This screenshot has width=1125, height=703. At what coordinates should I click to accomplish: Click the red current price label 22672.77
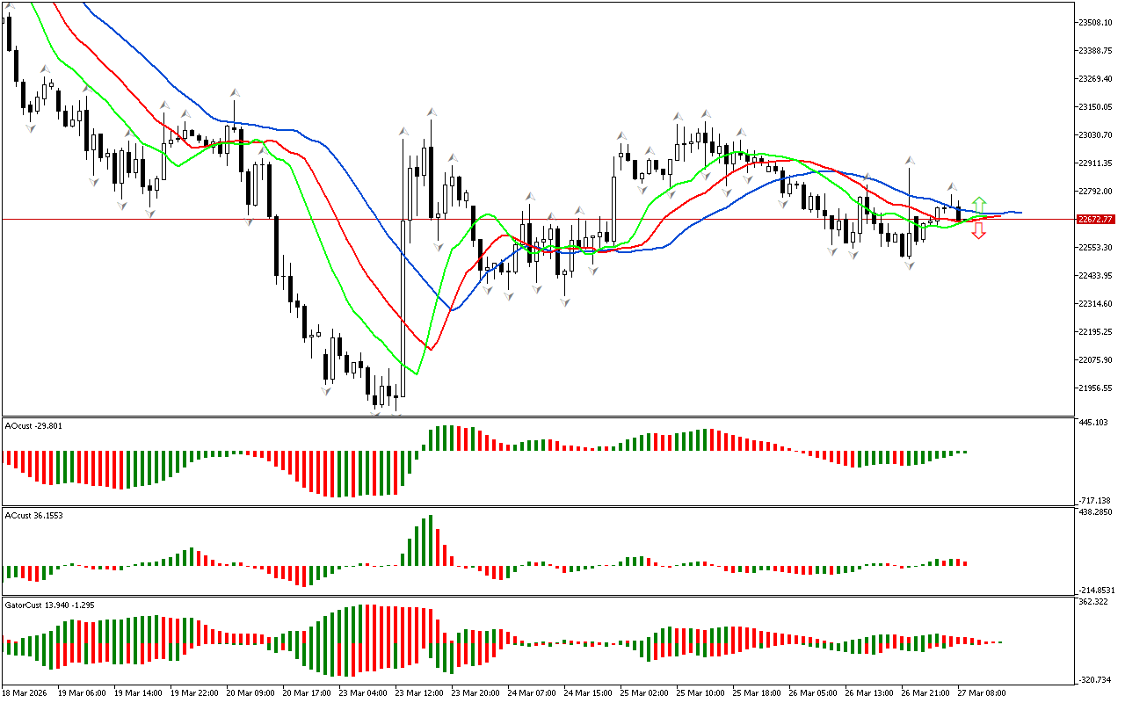[1095, 219]
